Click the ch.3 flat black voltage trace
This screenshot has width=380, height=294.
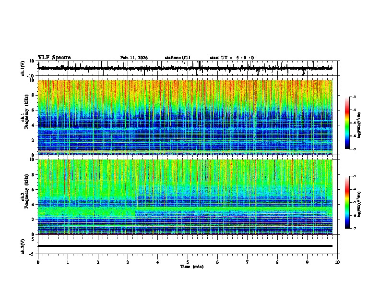[x=185, y=246]
